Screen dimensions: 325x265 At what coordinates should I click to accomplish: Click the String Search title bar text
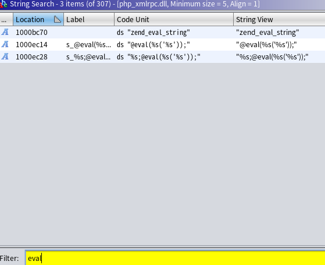135,4
